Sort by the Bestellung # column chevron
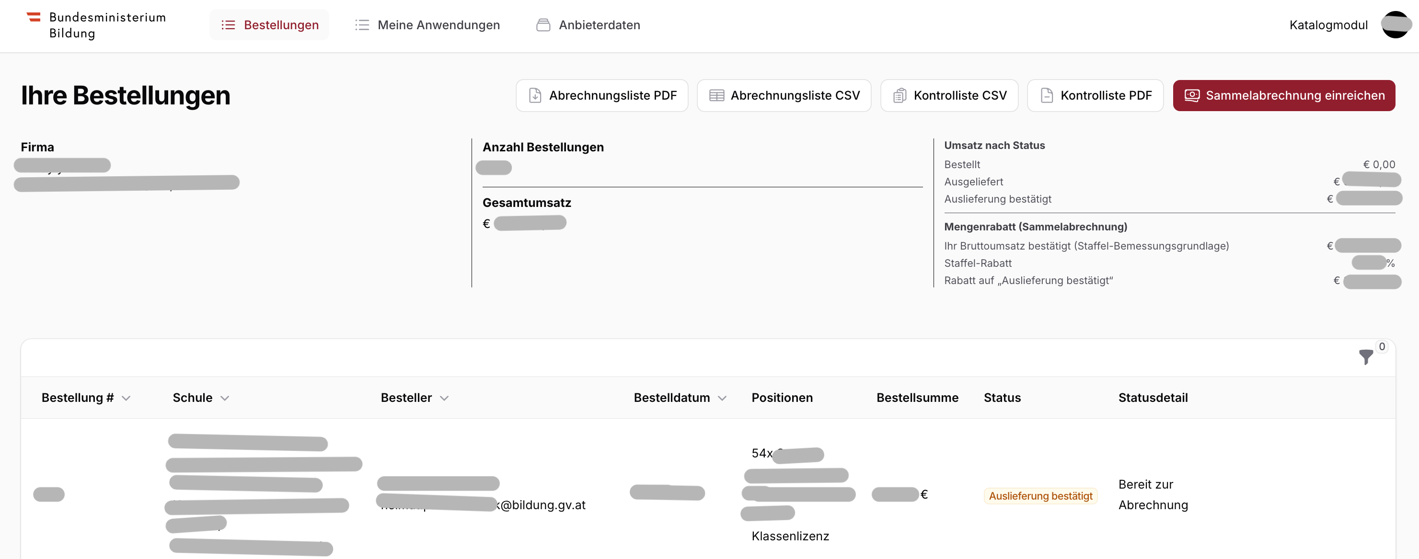The height and width of the screenshot is (559, 1419). 126,398
